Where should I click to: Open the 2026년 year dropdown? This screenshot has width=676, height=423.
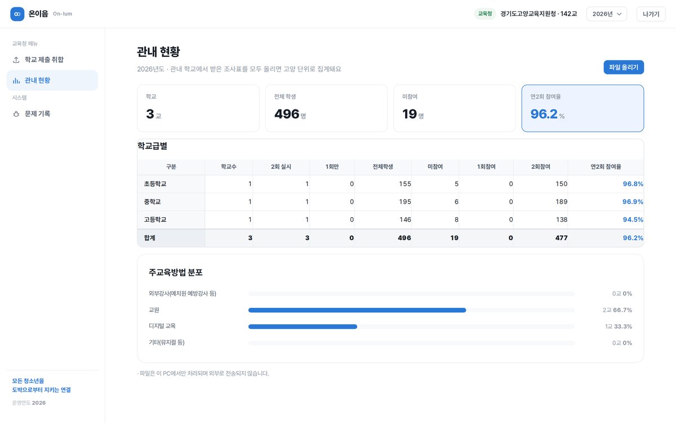pos(607,14)
